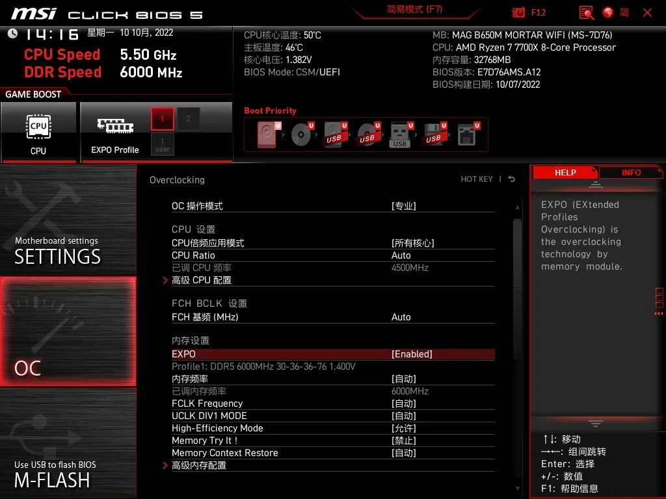Image resolution: width=666 pixels, height=499 pixels.
Task: Close the BIOS with the X icon
Action: (x=647, y=13)
